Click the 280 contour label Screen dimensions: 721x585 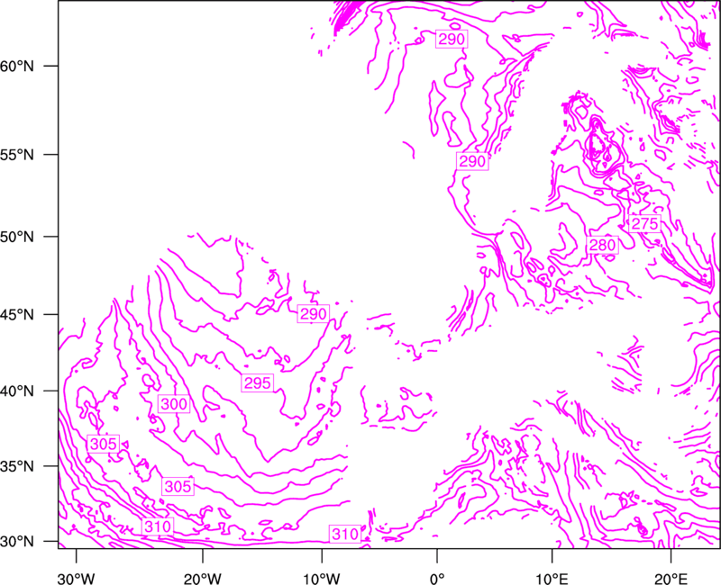(602, 245)
